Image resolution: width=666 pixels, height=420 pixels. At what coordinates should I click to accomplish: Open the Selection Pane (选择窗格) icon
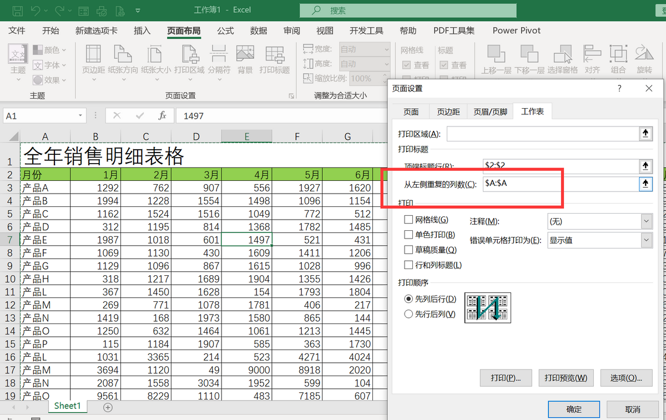[x=562, y=54]
